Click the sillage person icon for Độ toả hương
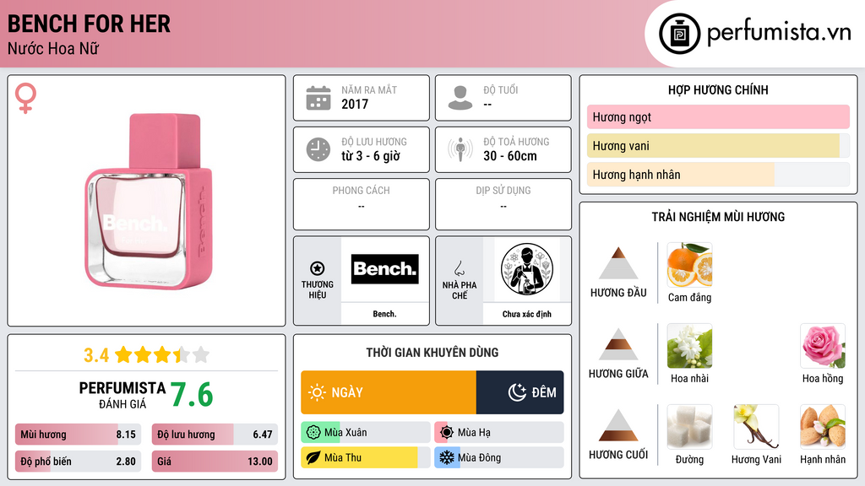Viewport: 865px width, 486px height. (x=460, y=149)
